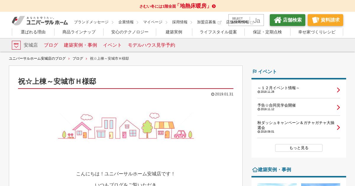The height and width of the screenshot is (186, 355).
Task: Select 幸せ家づくりレシピ in the main navigation
Action: click(317, 32)
